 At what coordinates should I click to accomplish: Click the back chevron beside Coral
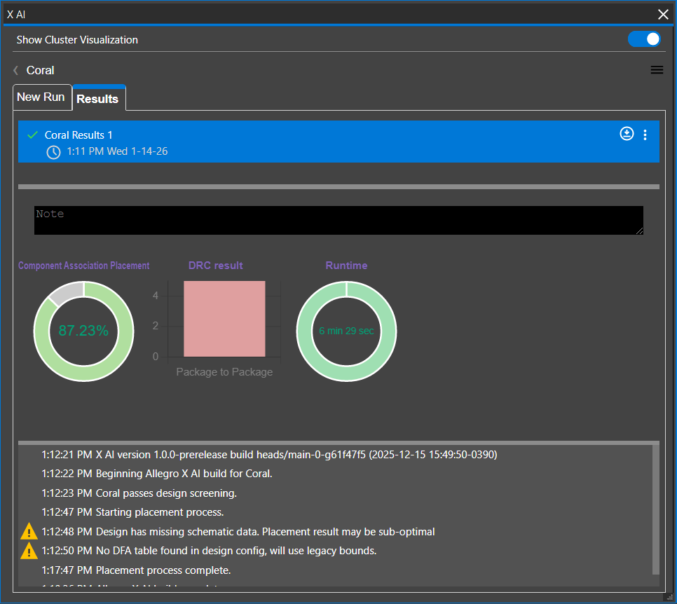[x=15, y=70]
